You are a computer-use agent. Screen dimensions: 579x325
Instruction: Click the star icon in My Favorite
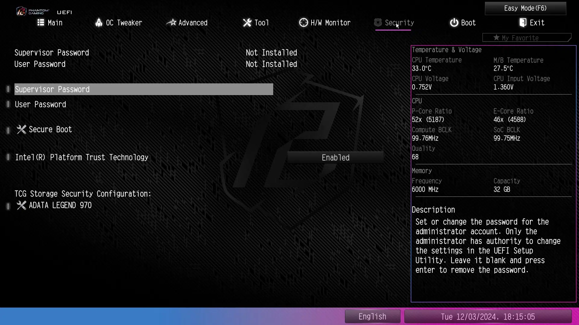click(496, 38)
